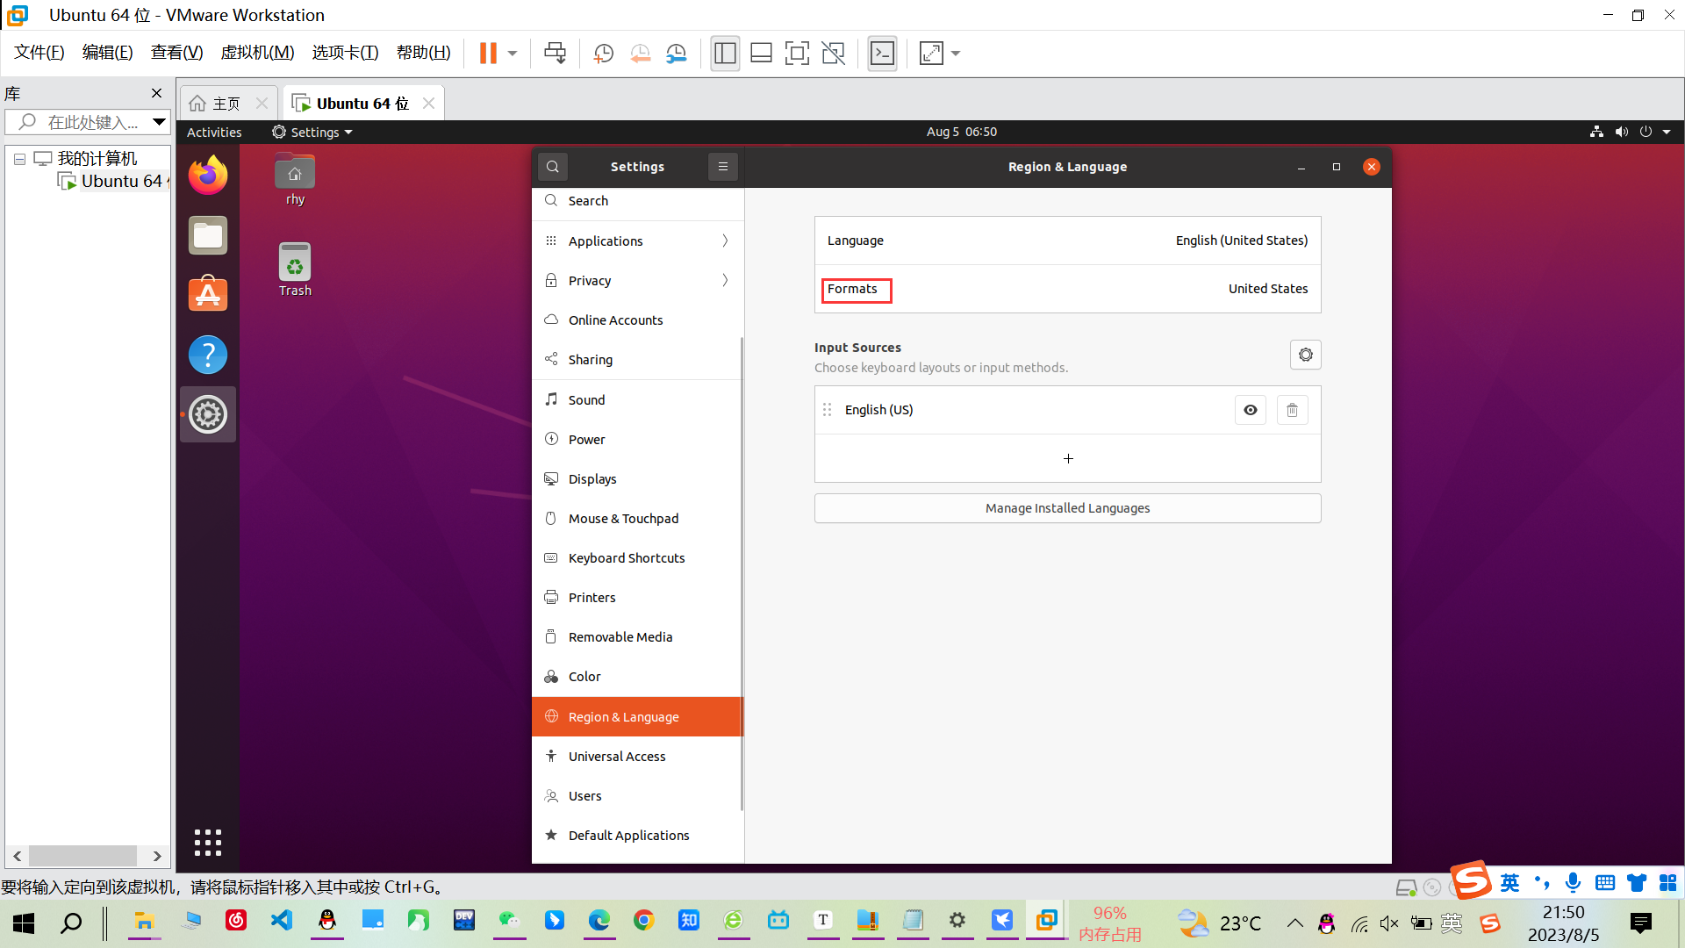The height and width of the screenshot is (948, 1685).
Task: Click the network icon in Ubuntu top bar
Action: coord(1596,132)
